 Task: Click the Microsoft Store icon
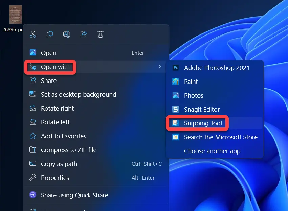tap(176, 137)
